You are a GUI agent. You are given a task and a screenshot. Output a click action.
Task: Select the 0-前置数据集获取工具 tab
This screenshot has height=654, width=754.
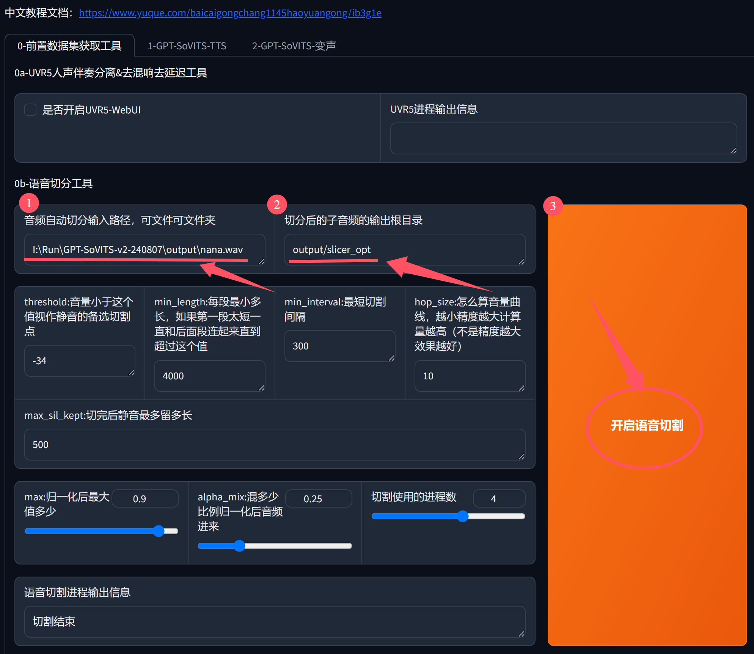(69, 46)
